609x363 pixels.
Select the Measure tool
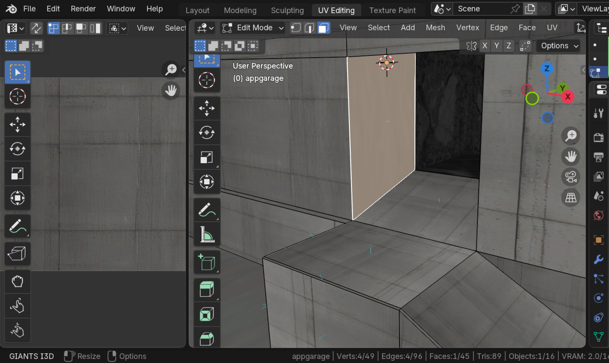tap(207, 234)
